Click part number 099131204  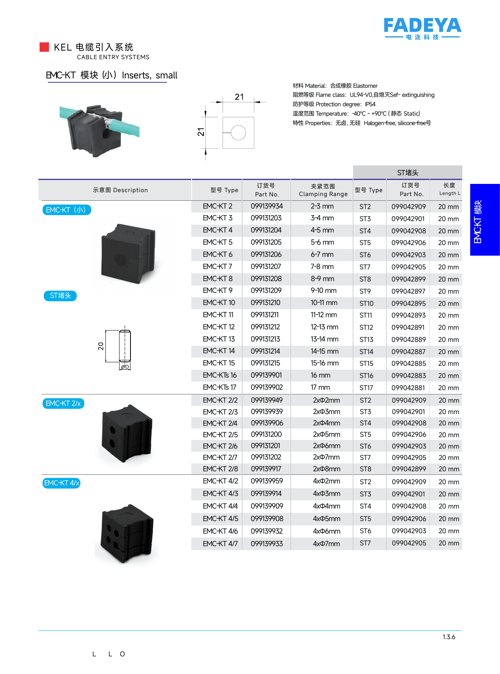point(266,230)
